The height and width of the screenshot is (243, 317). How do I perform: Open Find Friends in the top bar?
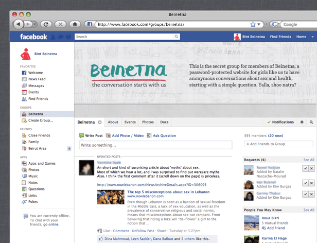280,37
